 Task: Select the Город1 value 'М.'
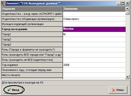tap(94, 34)
